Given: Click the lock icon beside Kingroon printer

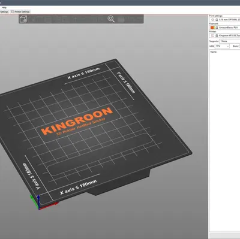Looking at the screenshot, I should pos(217,35).
